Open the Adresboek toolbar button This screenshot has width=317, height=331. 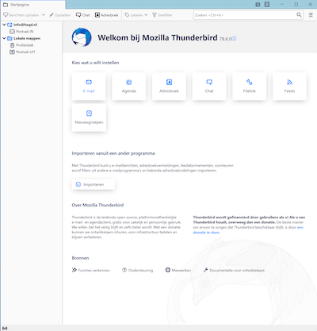(107, 15)
